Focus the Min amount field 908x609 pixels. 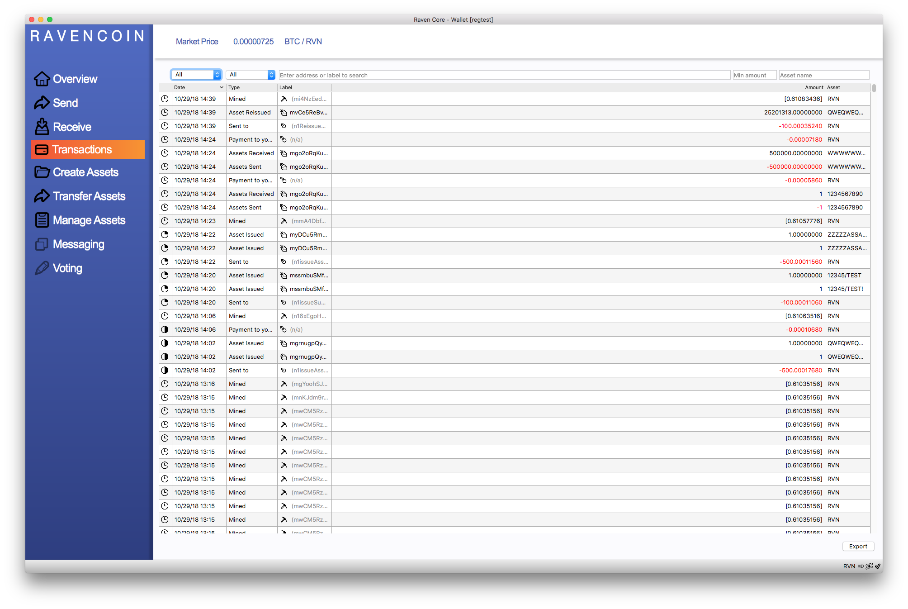(754, 75)
